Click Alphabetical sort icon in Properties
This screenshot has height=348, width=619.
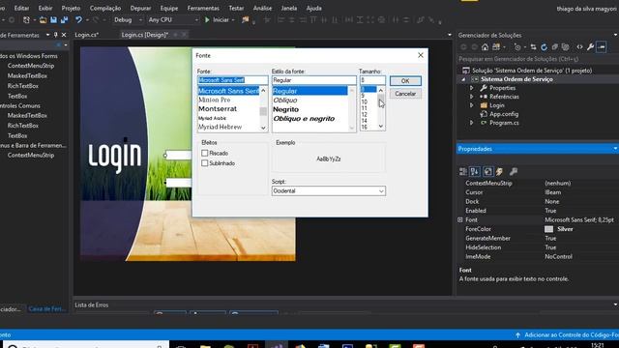pos(475,172)
